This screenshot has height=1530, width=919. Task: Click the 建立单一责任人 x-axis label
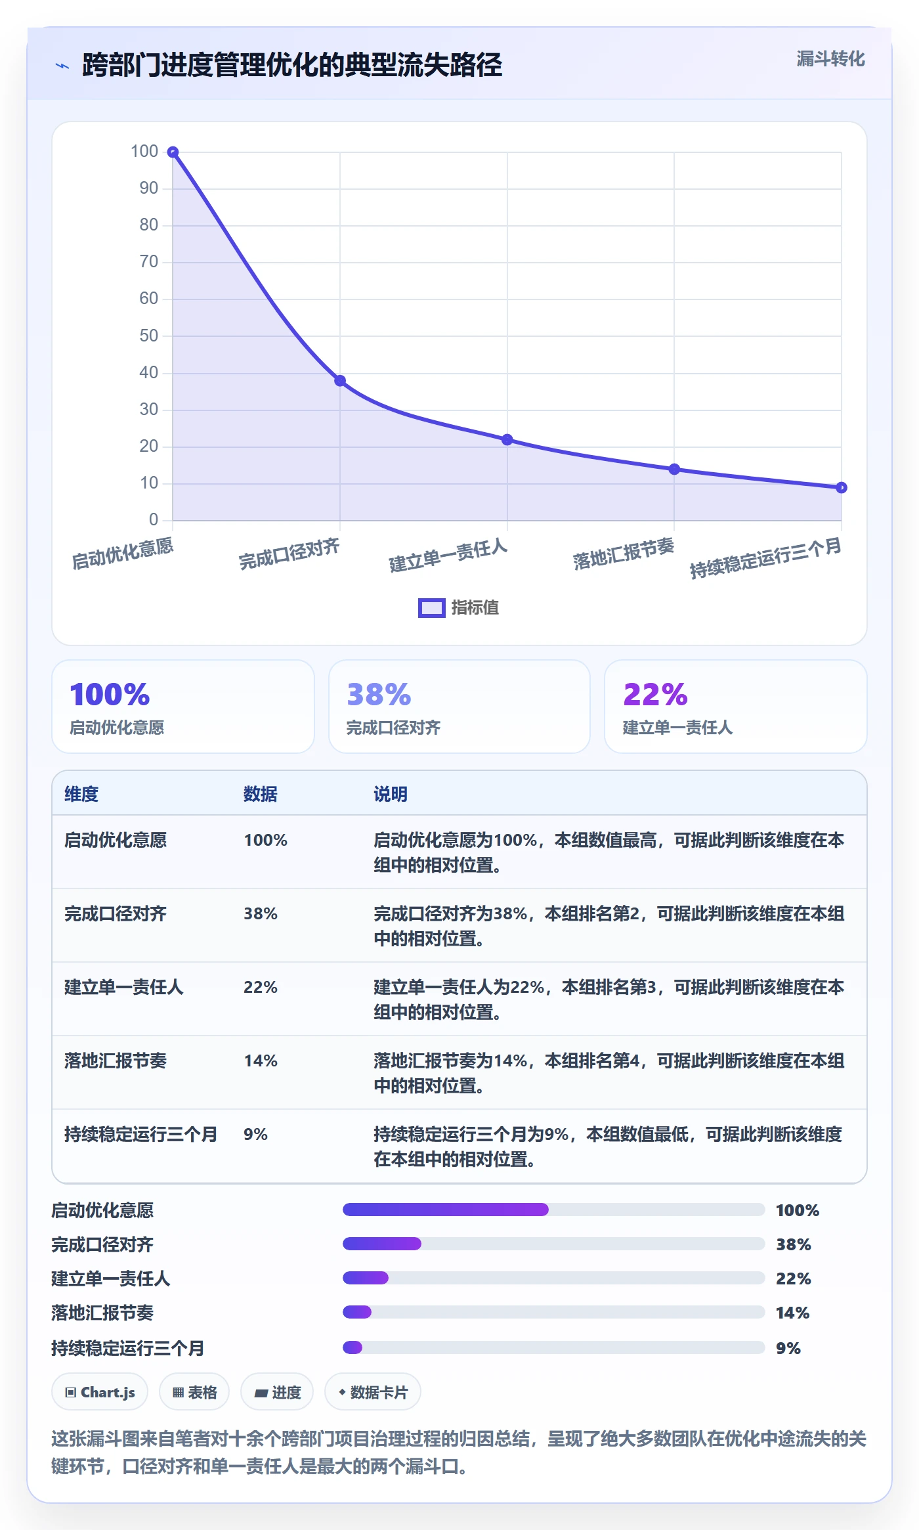pos(448,556)
